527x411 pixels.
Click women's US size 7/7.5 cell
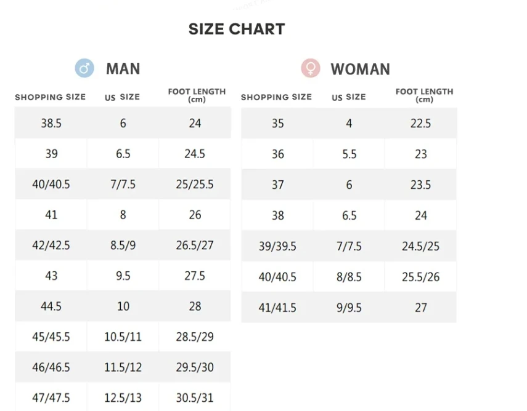[349, 246]
